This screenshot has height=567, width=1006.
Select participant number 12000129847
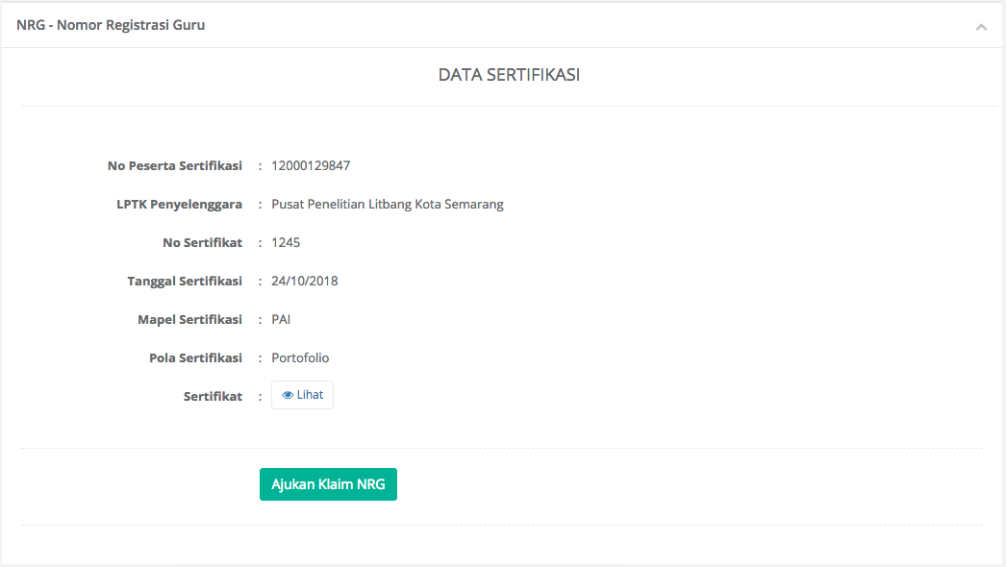311,165
